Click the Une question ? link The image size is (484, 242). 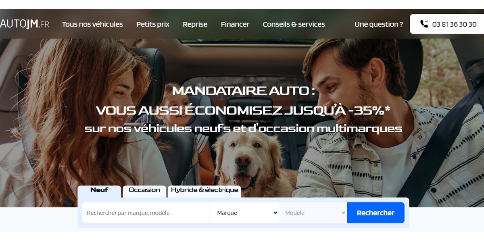(379, 24)
